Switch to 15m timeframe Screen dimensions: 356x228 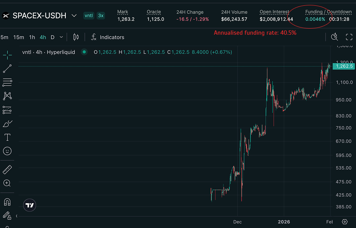pos(19,37)
